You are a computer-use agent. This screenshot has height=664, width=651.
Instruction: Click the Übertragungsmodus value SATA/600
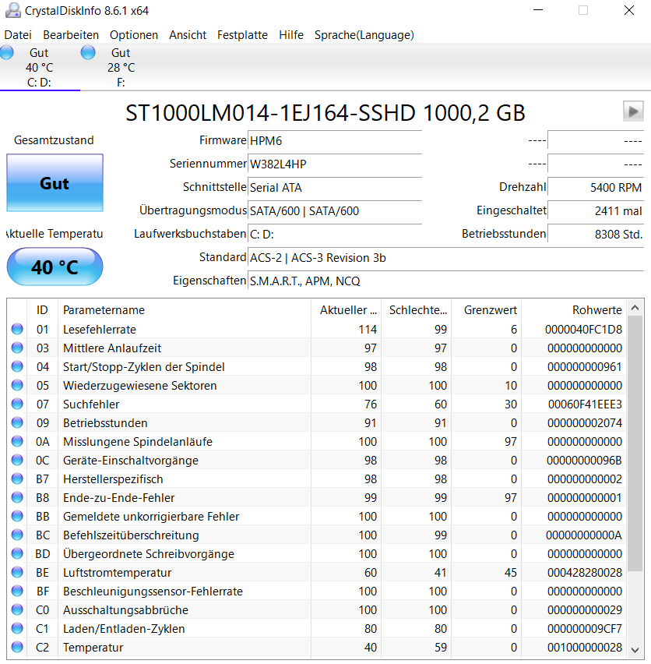point(335,210)
